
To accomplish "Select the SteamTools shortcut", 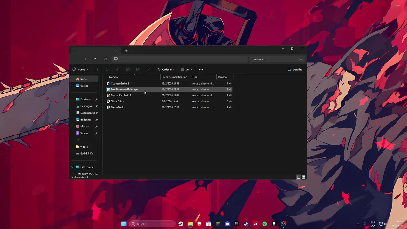I will tap(169, 107).
